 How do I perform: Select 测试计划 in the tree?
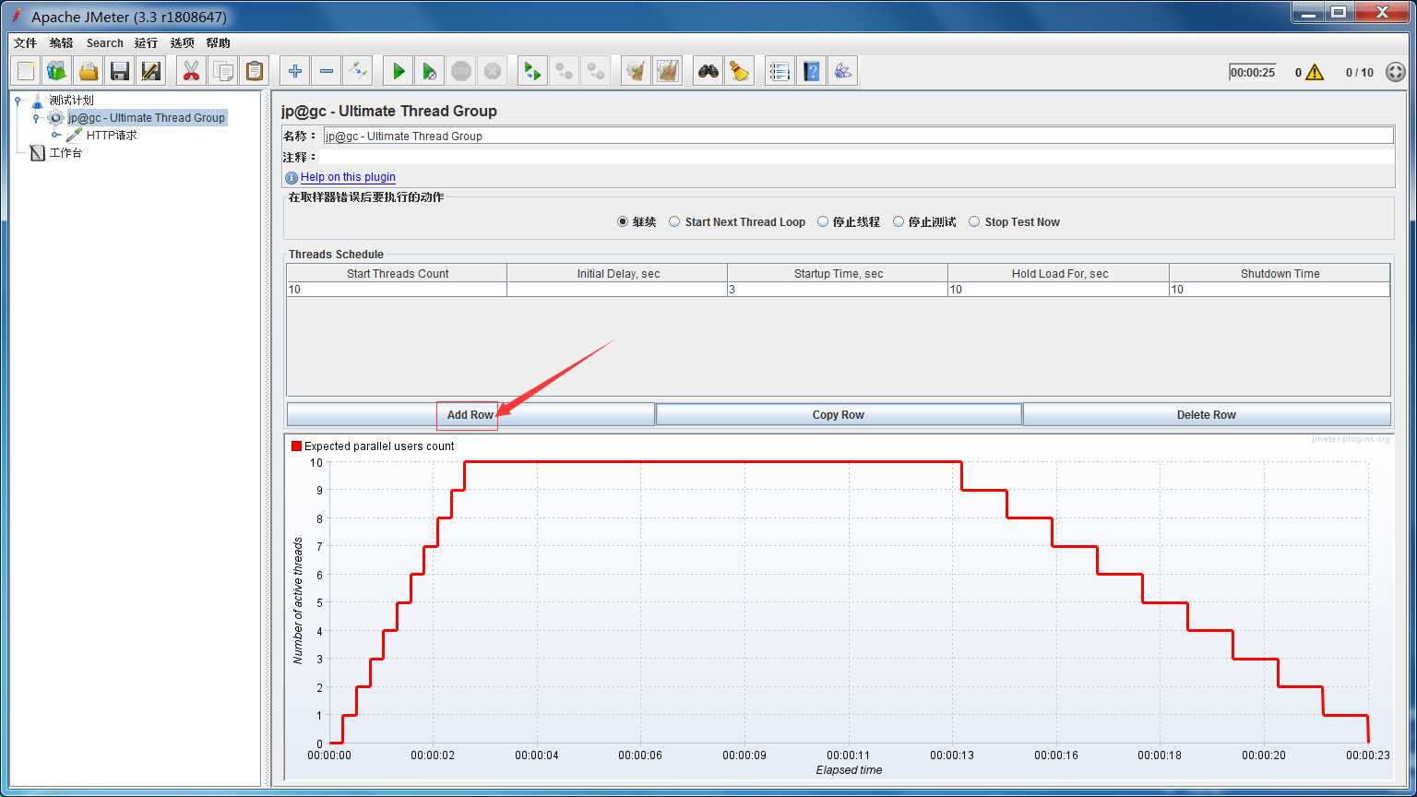(71, 100)
